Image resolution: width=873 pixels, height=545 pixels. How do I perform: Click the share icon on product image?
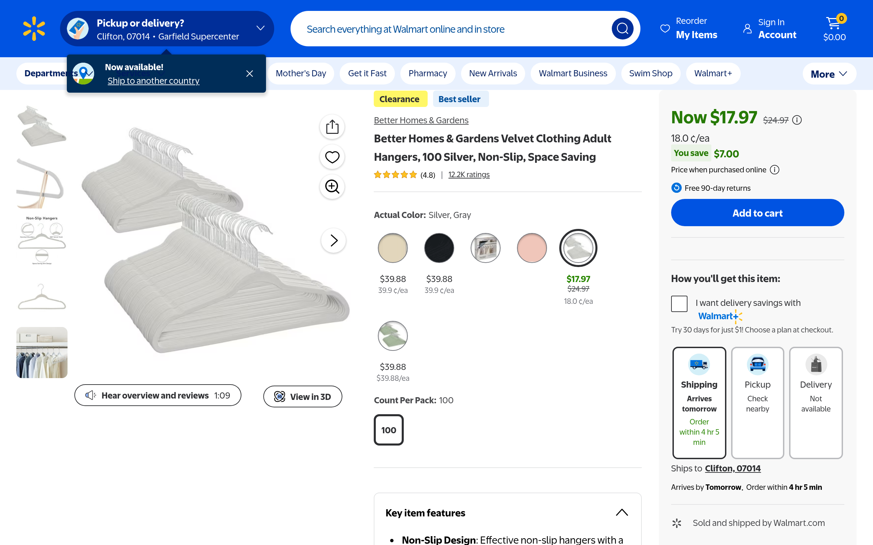[332, 127]
